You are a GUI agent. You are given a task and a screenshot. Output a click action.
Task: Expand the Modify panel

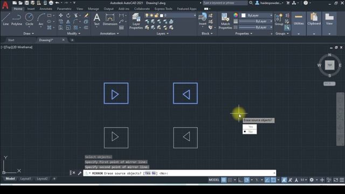[74, 33]
